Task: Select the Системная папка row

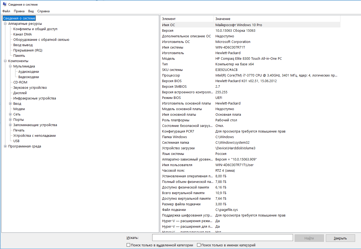Action: 250,142
